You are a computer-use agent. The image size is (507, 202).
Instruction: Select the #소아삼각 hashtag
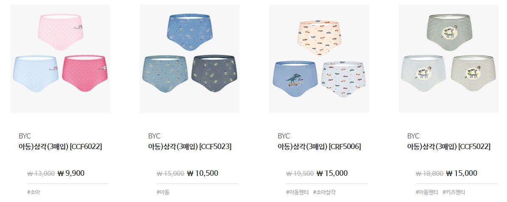[x=324, y=192]
